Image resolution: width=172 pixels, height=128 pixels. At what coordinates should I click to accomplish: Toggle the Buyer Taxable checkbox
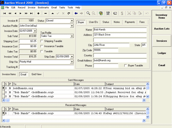126,65
